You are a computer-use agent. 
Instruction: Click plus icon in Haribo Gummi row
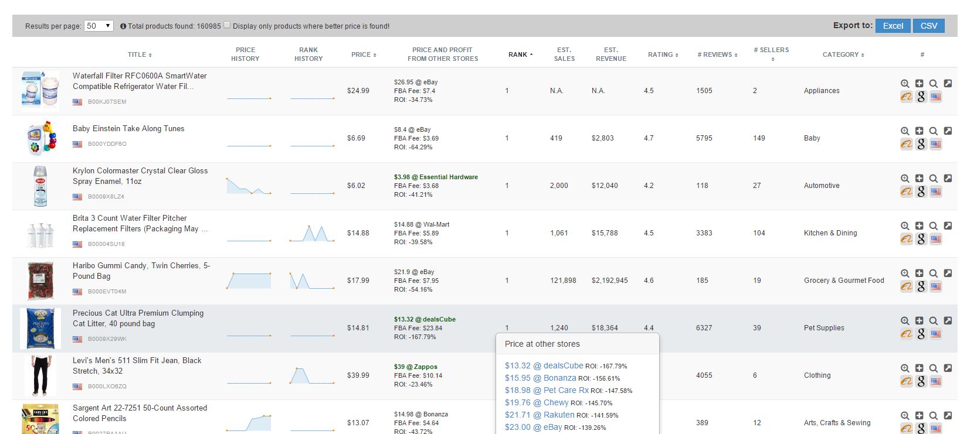click(x=919, y=274)
